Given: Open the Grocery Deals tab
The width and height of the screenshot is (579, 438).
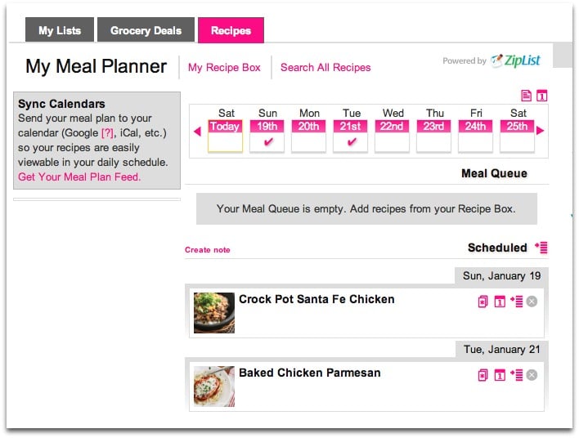Looking at the screenshot, I should 146,30.
